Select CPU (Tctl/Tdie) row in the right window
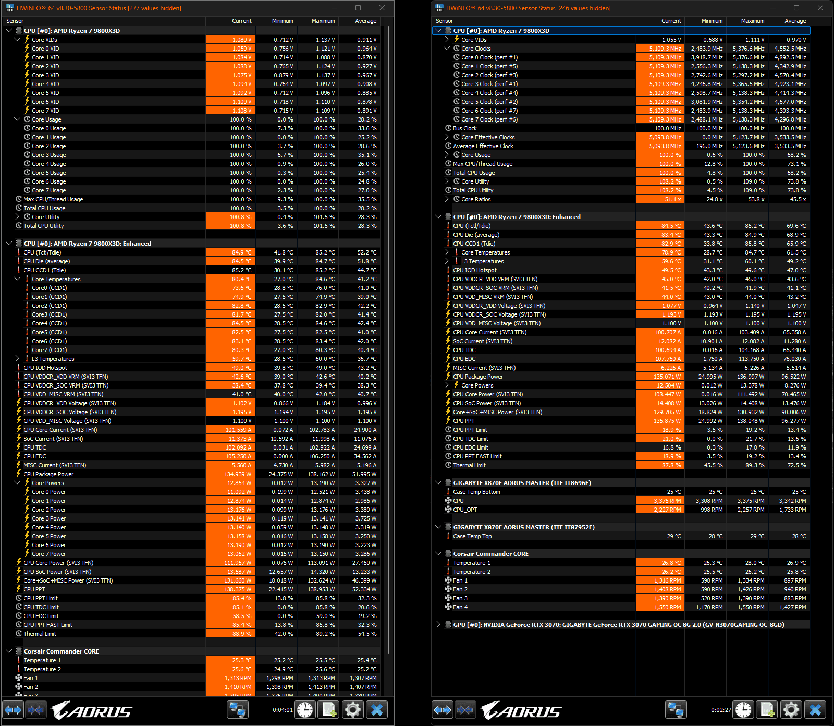 (621, 226)
